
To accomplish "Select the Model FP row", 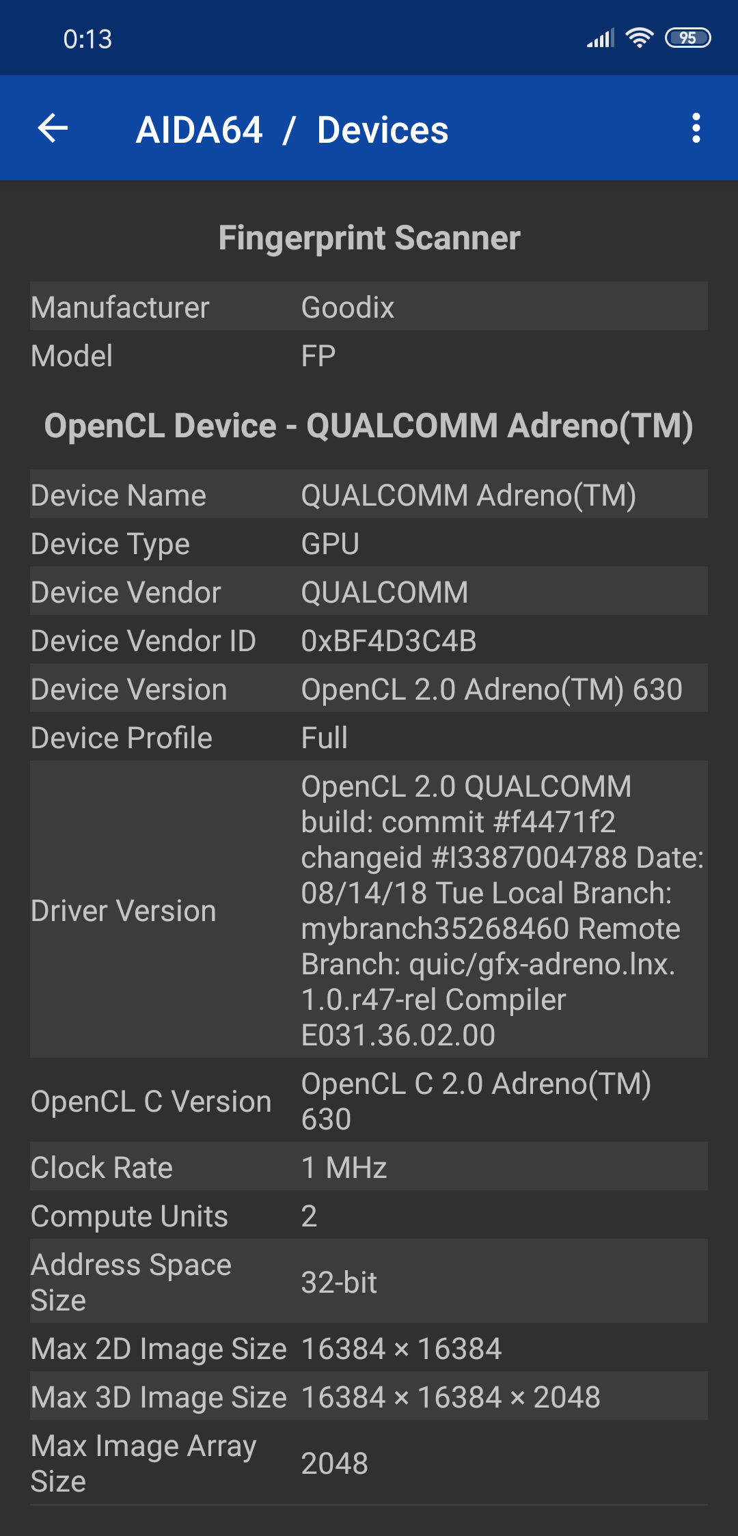I will tap(369, 356).
